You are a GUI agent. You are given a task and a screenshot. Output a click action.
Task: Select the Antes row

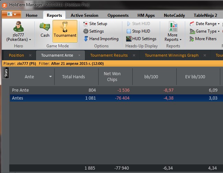click(x=116, y=98)
